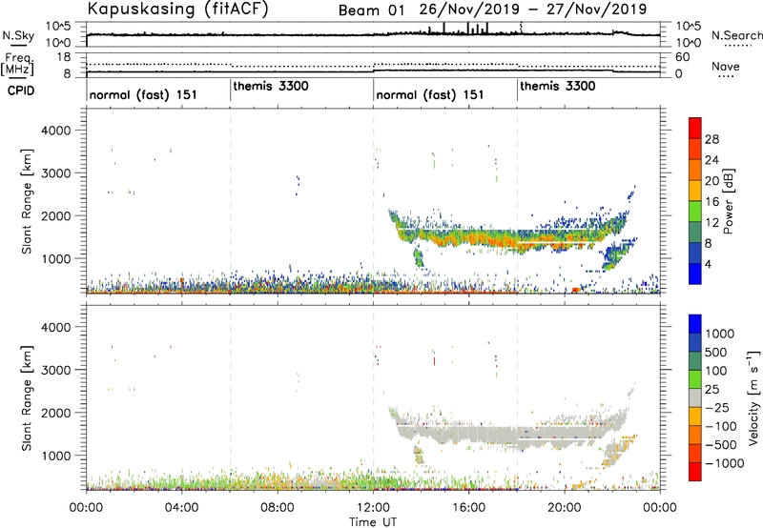Click the yellow 16–20 dB power swatch
763x528 pixels.
pyautogui.click(x=695, y=191)
